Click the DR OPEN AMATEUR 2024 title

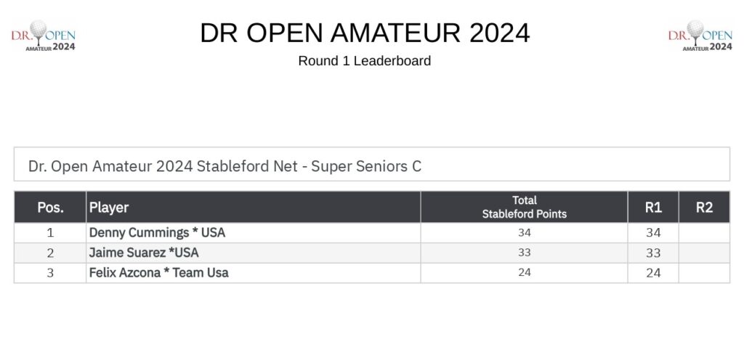coord(365,33)
